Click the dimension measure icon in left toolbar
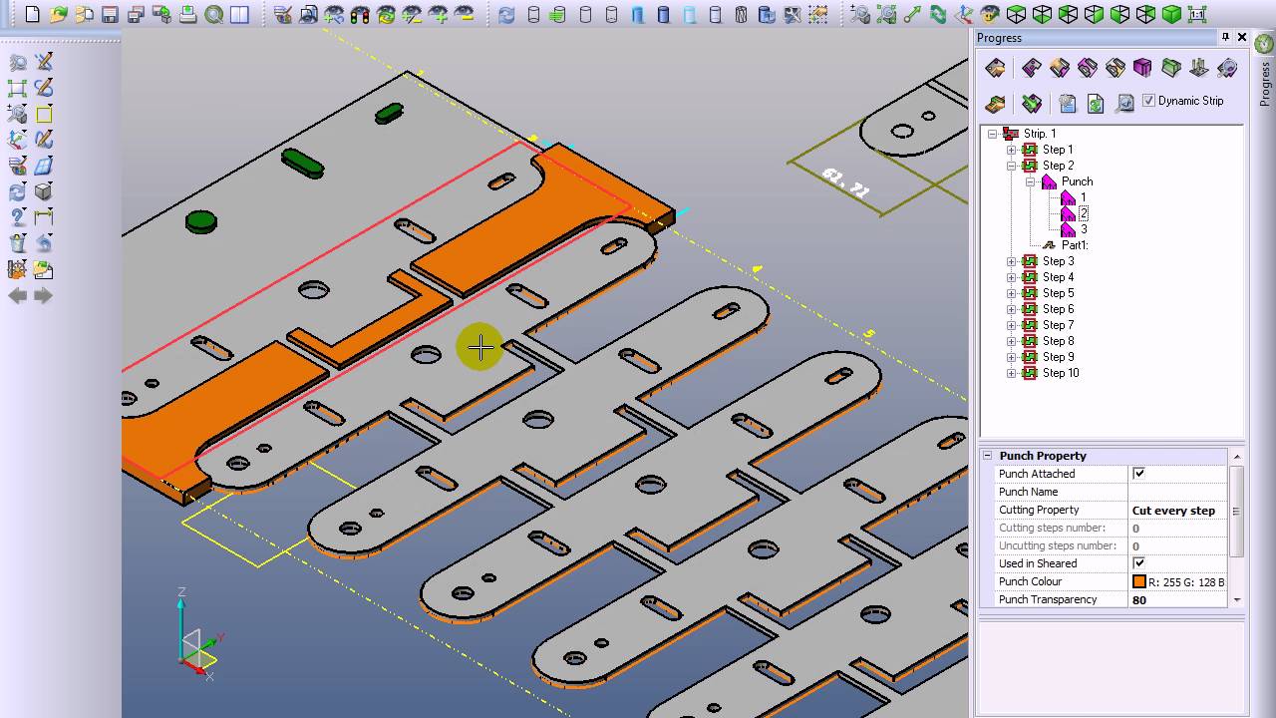Screen dimensions: 1276x718 point(44,217)
